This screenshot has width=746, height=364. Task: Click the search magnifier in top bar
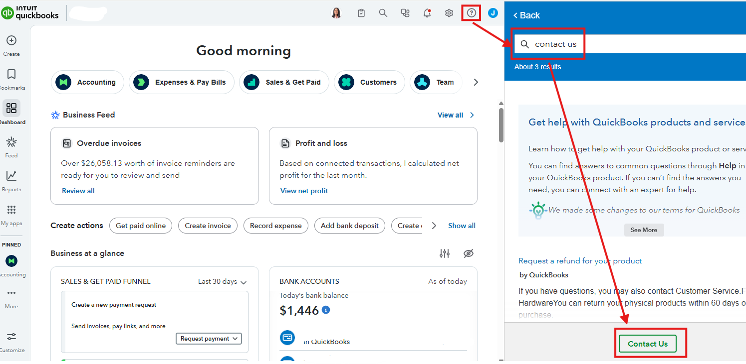tap(383, 13)
